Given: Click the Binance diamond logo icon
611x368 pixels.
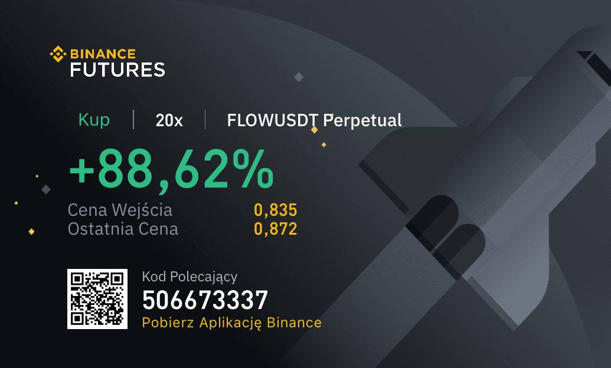Looking at the screenshot, I should [x=57, y=55].
